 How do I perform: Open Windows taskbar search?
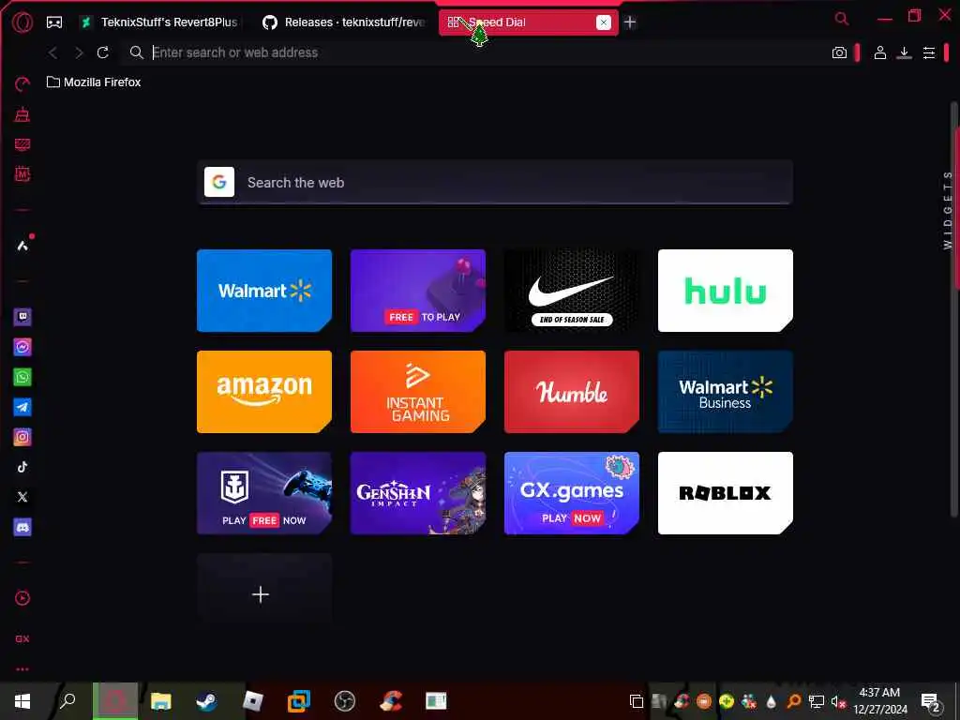[x=67, y=701]
